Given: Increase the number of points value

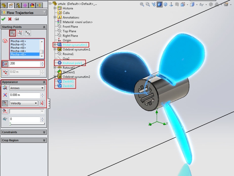Looking at the screenshot, I should click(42, 63).
